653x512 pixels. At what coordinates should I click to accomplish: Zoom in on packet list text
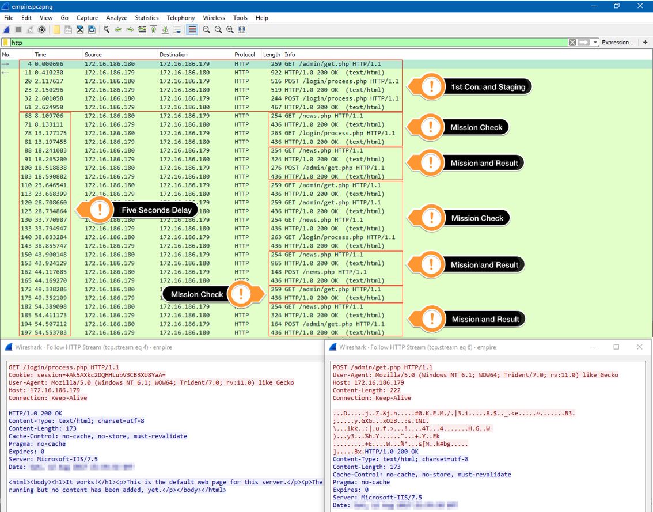pyautogui.click(x=206, y=30)
